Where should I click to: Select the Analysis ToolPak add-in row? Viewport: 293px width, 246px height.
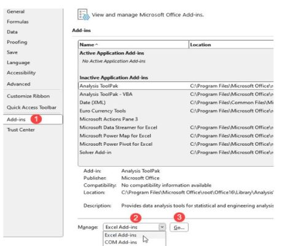pyautogui.click(x=176, y=86)
